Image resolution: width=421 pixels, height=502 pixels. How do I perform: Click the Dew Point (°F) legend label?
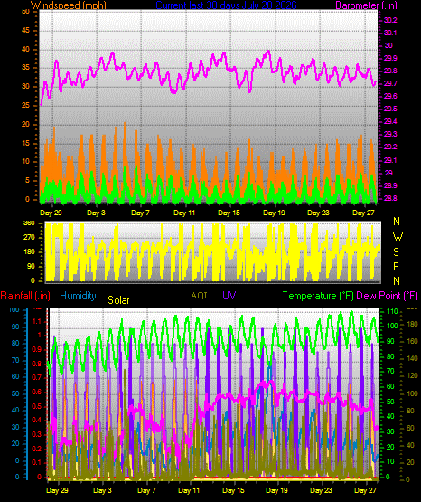pyautogui.click(x=387, y=296)
